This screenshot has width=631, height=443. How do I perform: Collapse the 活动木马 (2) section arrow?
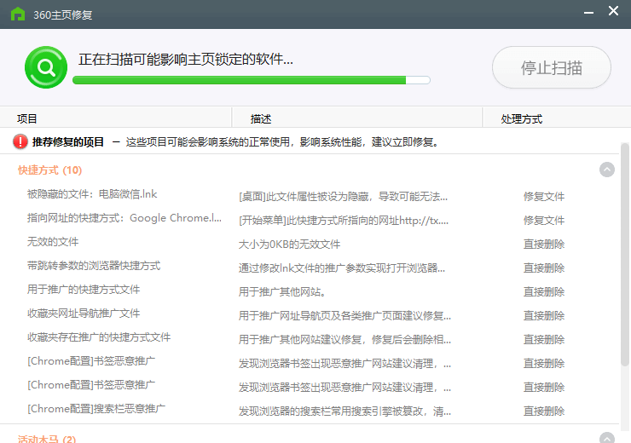click(607, 438)
